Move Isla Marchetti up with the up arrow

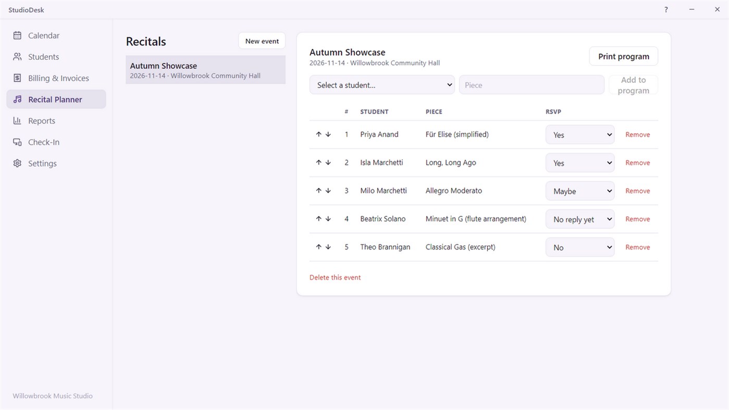coord(318,163)
